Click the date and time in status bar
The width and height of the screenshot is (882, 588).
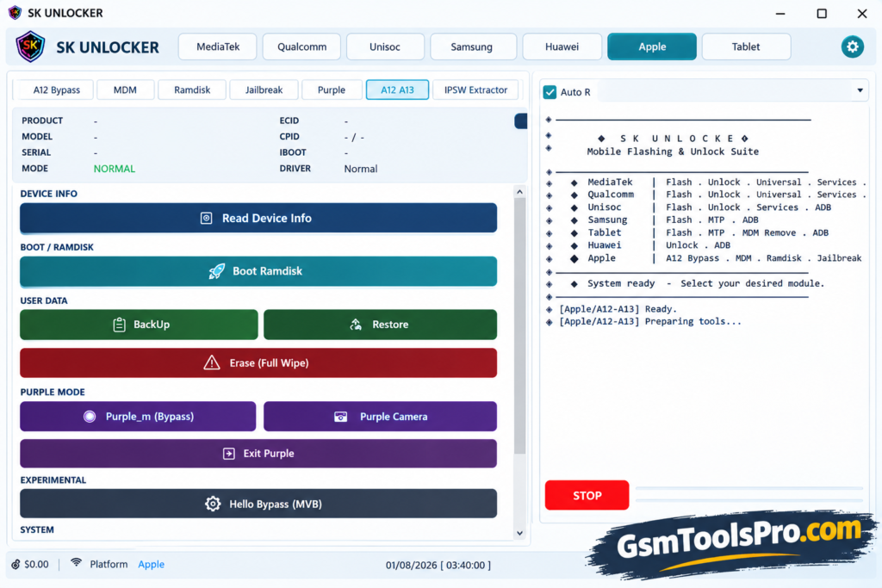[x=438, y=565]
